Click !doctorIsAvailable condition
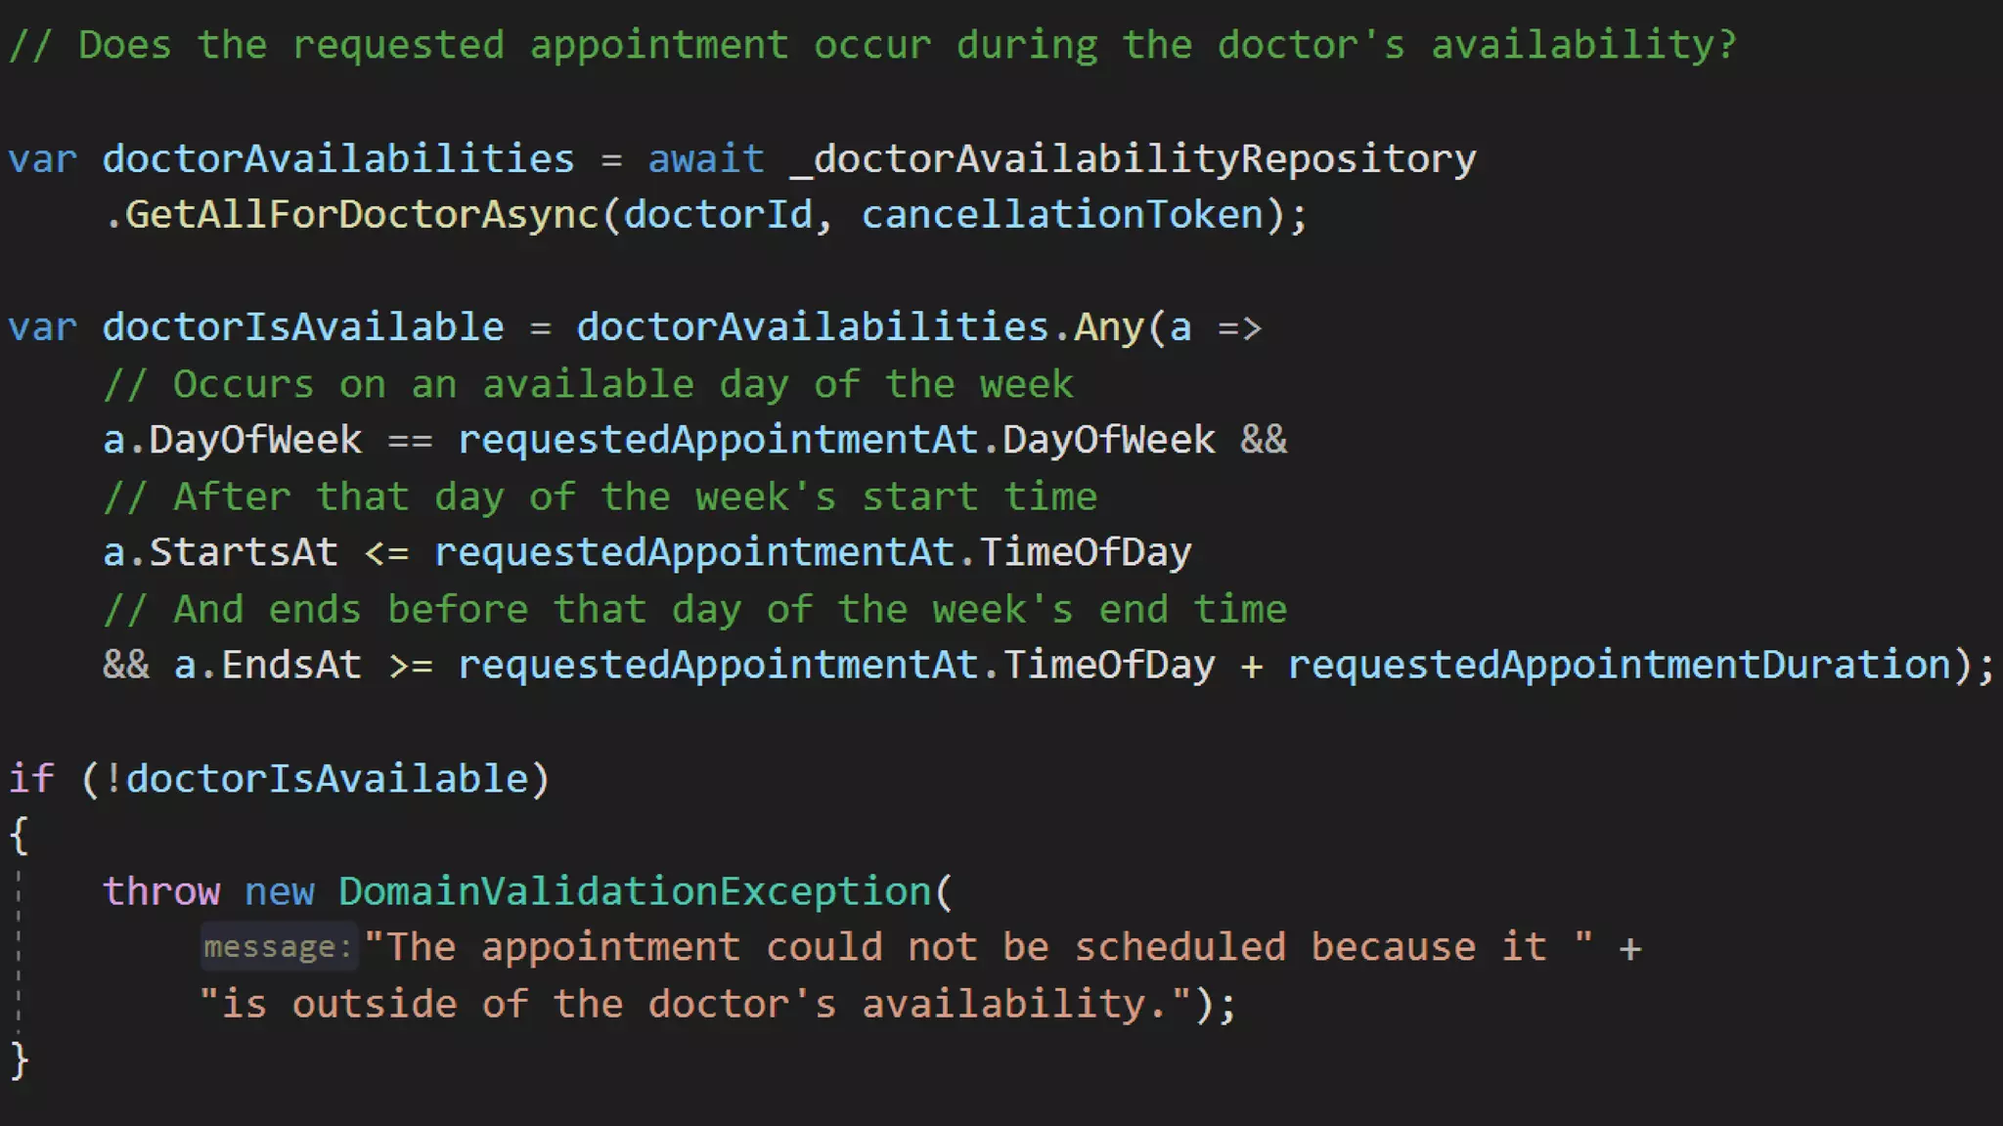2003x1126 pixels. click(x=316, y=779)
